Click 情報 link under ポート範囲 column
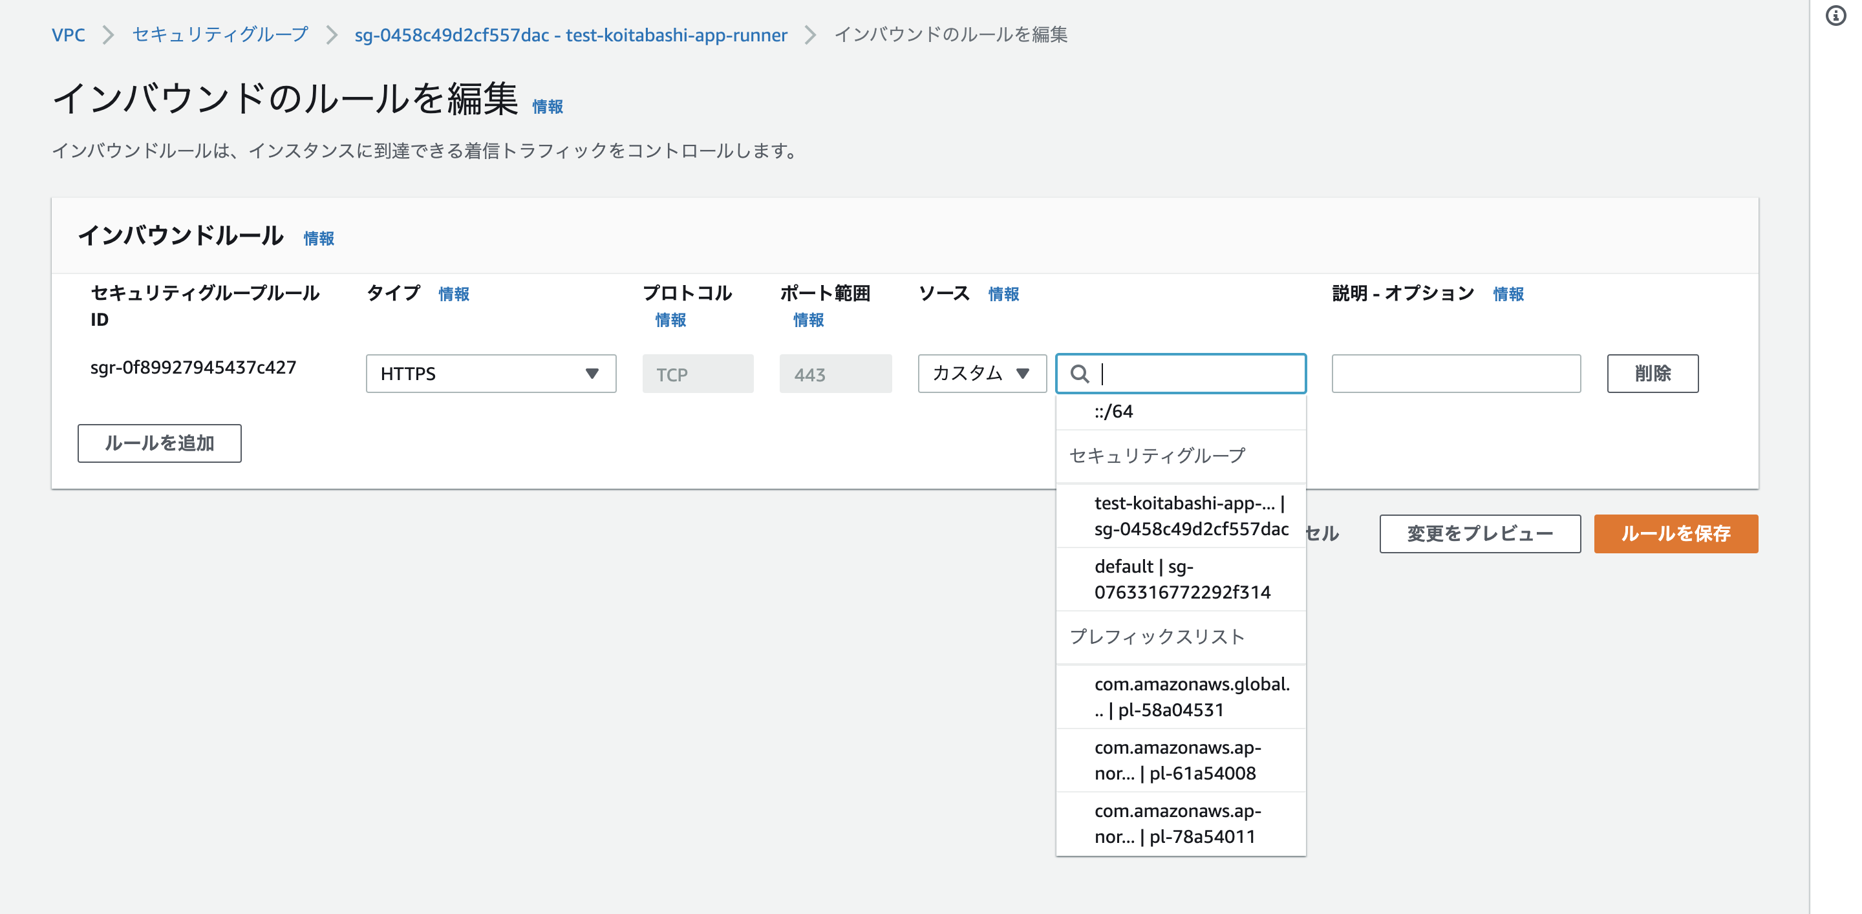The width and height of the screenshot is (1862, 914). pos(808,320)
